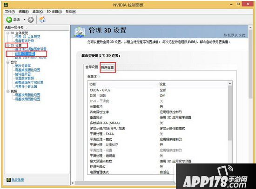The image size is (256, 189).
Task: Click the horizontal scrollbar left arrow
Action: pos(73,183)
